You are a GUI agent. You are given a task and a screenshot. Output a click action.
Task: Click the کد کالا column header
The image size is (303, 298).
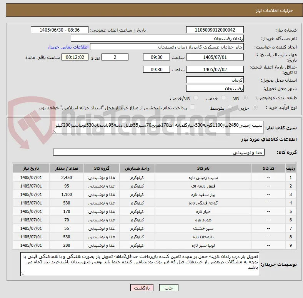(268, 168)
